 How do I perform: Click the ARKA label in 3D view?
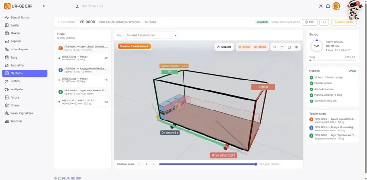(263, 87)
